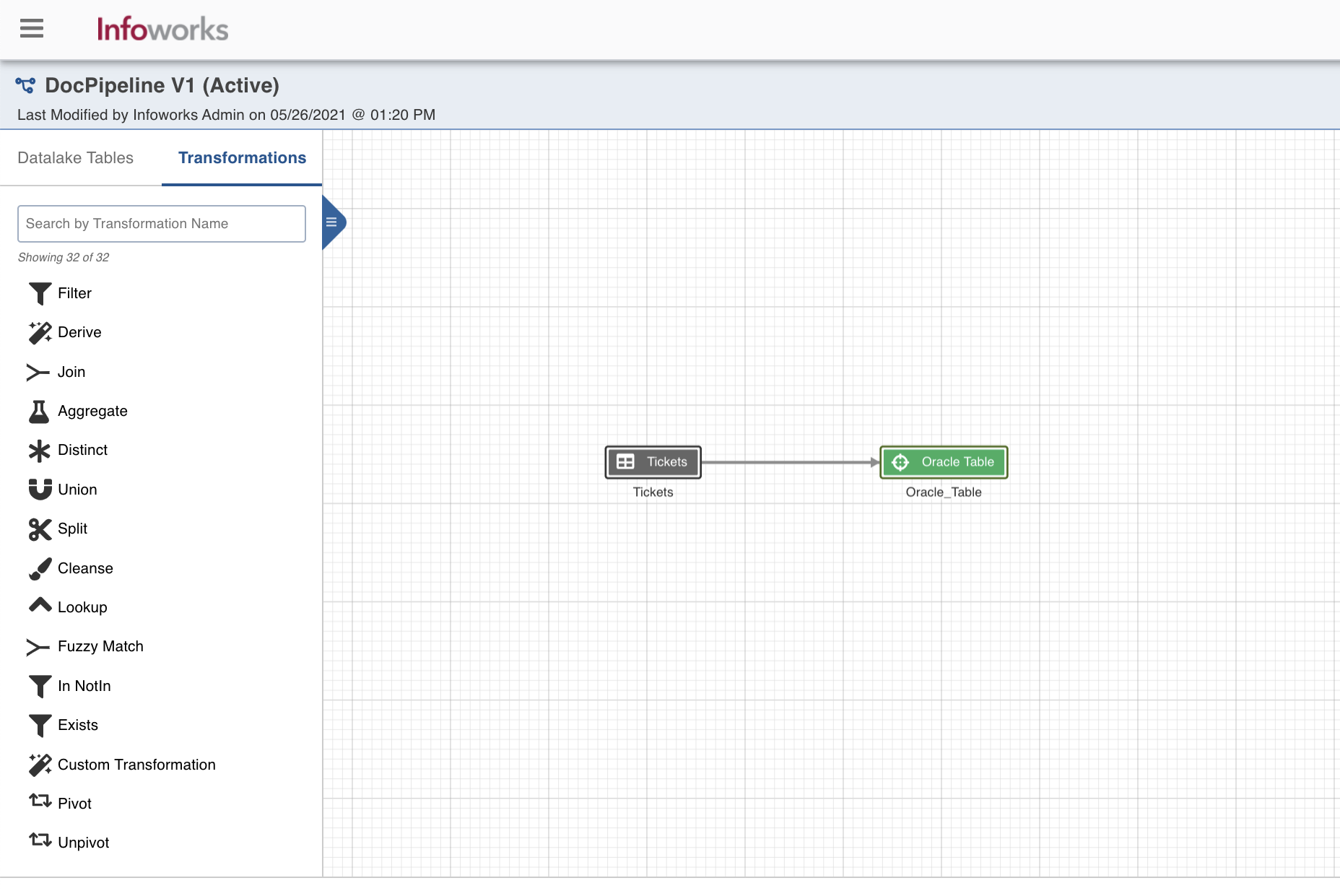Click the DocPipeline V1 (Active) title
1340x891 pixels.
[x=162, y=85]
